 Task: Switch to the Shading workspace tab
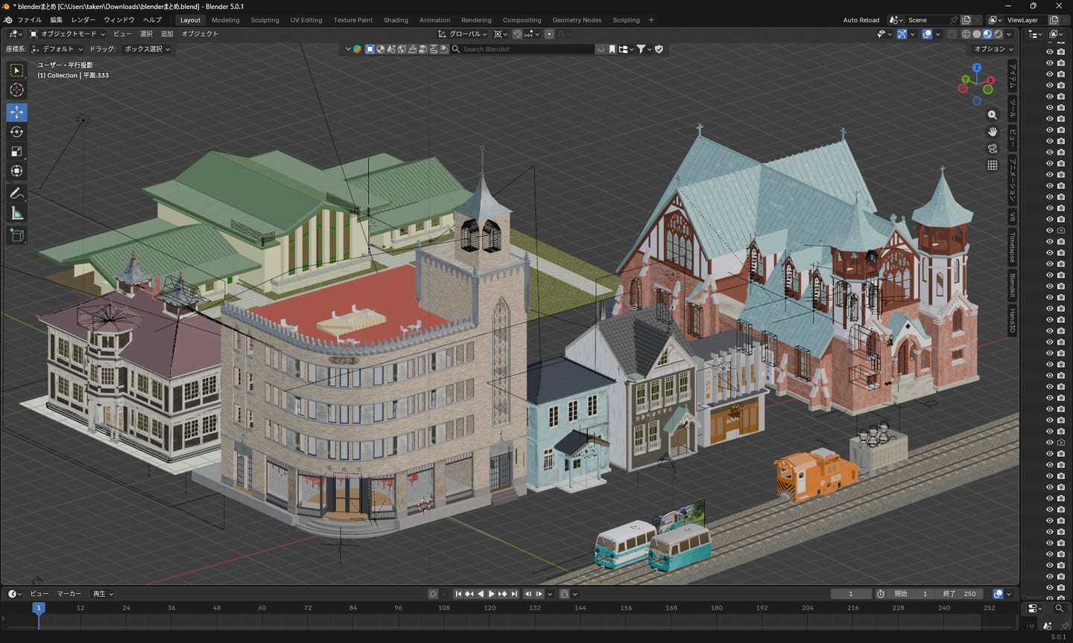[x=396, y=20]
